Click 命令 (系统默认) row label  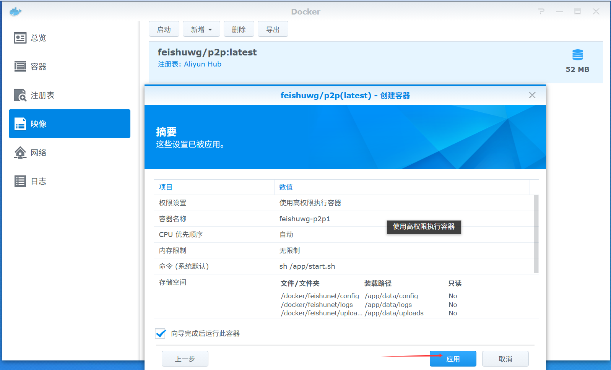pos(184,266)
